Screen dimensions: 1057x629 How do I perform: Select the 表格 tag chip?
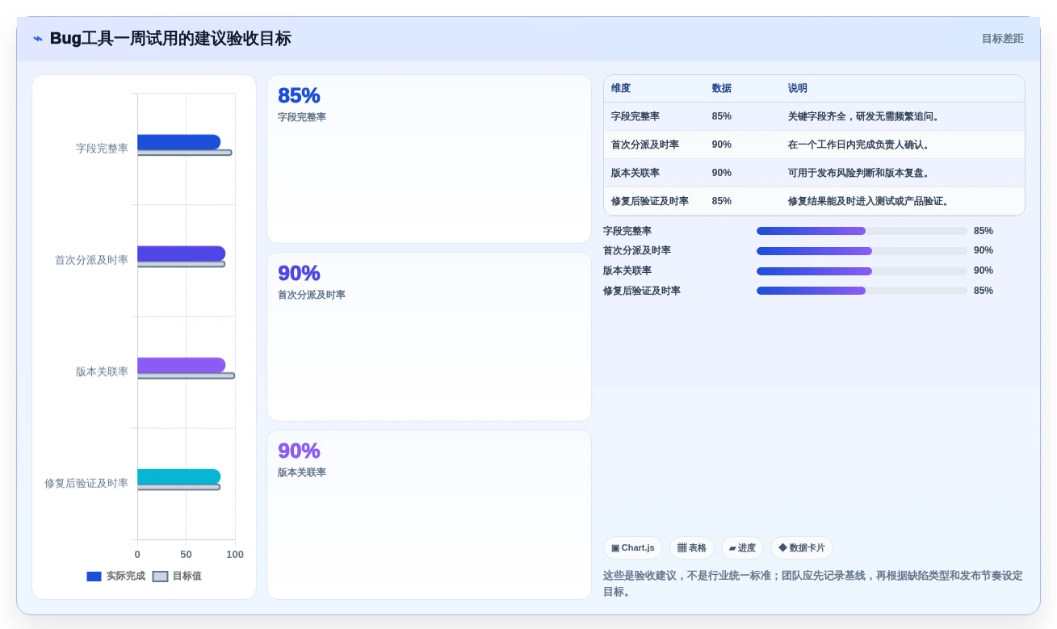pyautogui.click(x=692, y=548)
